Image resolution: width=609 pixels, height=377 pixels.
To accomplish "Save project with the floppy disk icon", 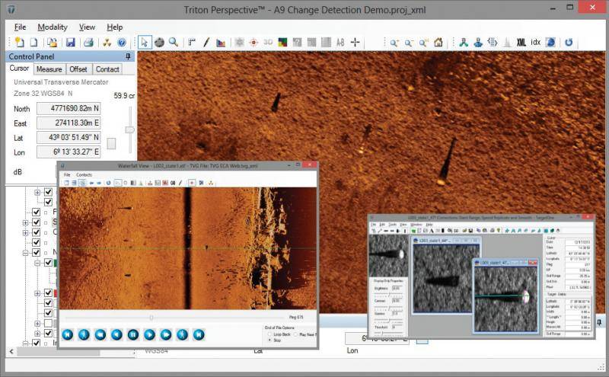I will point(70,43).
